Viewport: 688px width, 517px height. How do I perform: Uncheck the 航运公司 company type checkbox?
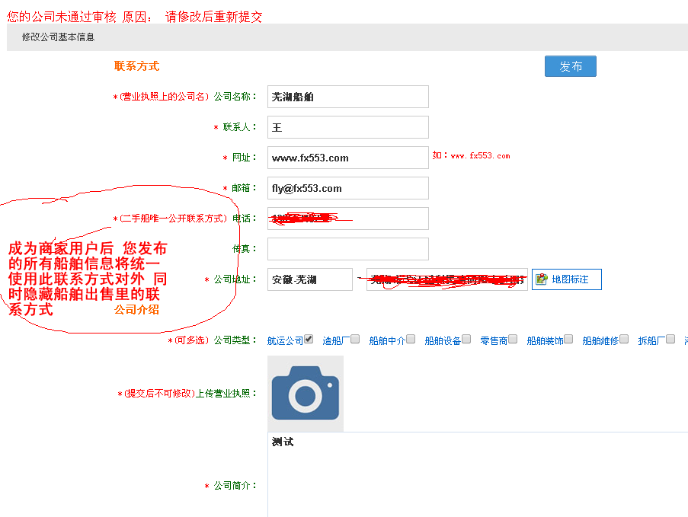[309, 340]
